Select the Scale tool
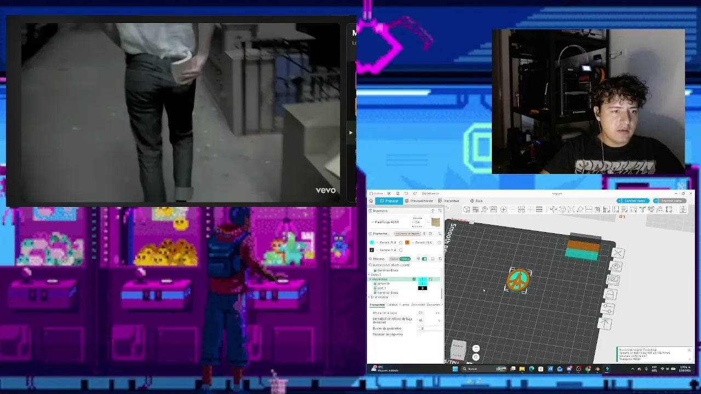The image size is (701, 394). pos(571,209)
